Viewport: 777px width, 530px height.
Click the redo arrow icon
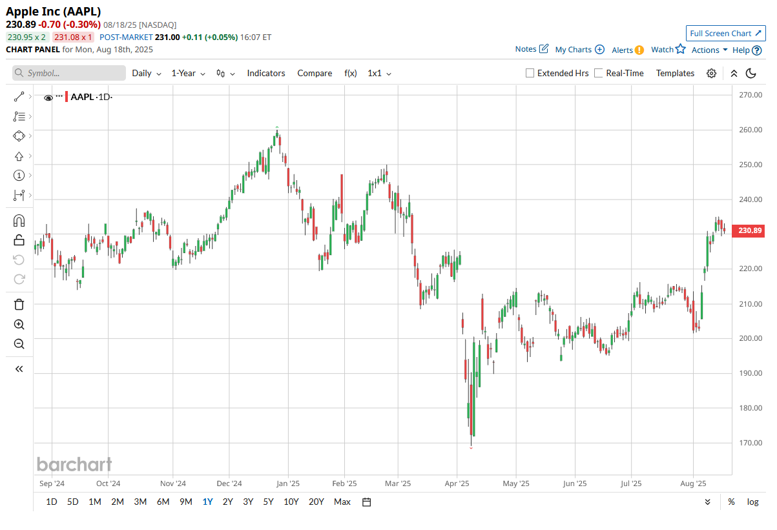(19, 279)
